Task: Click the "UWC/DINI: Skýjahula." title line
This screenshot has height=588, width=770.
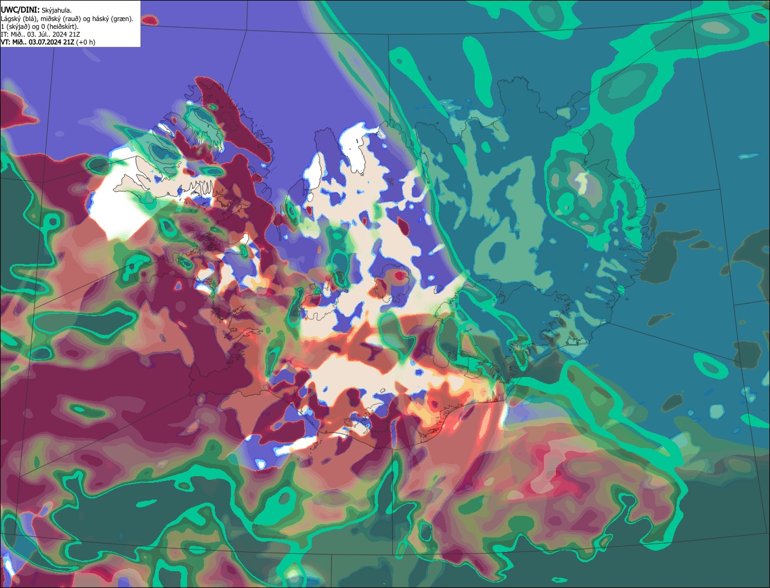Action: click(x=36, y=10)
